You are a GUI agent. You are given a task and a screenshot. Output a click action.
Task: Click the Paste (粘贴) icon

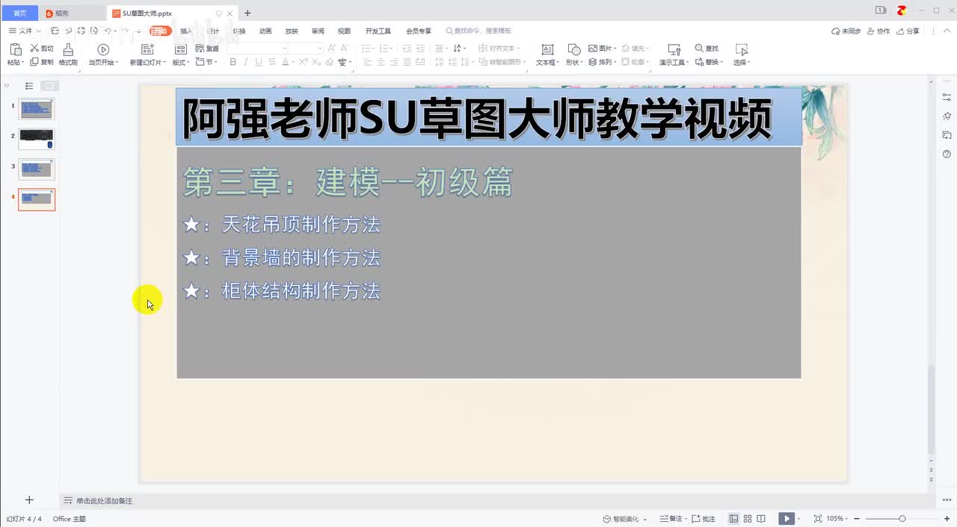pos(15,49)
